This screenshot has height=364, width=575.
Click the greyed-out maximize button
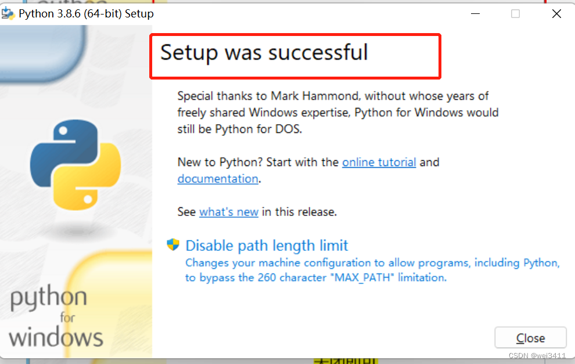tap(515, 13)
